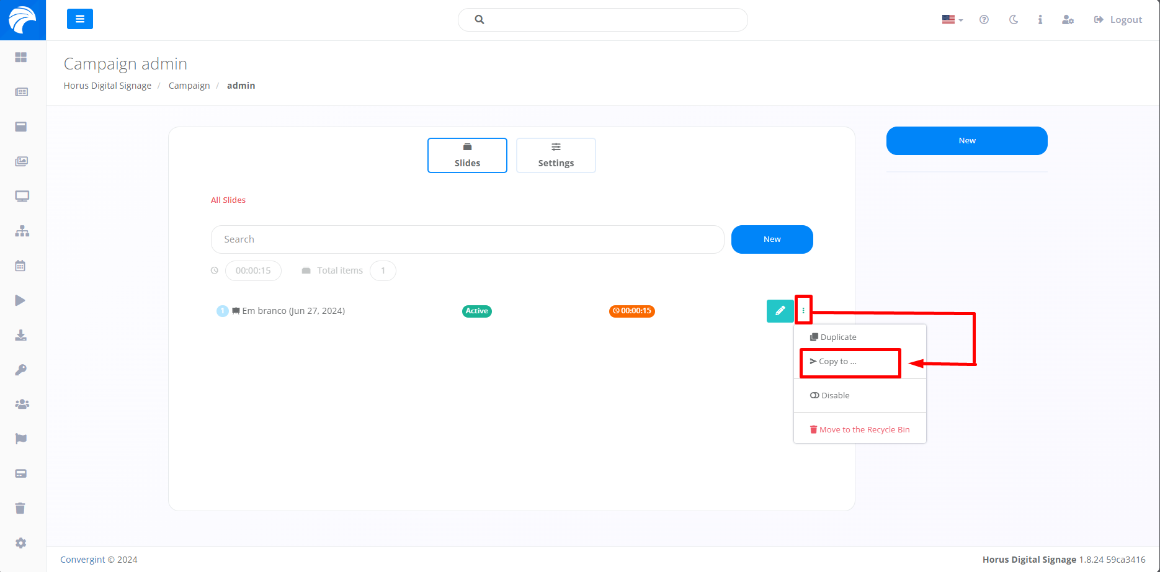Toggle the hamburger sidebar menu button
Screen dimensions: 1160x572
point(80,19)
